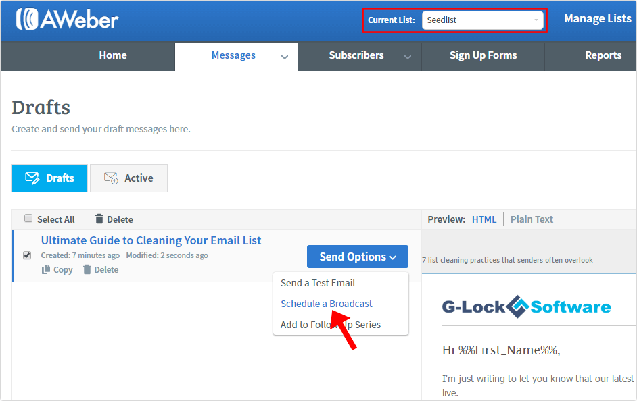Screen dimensions: 637x401
Task: Open the Send Options dropdown
Action: coord(357,257)
